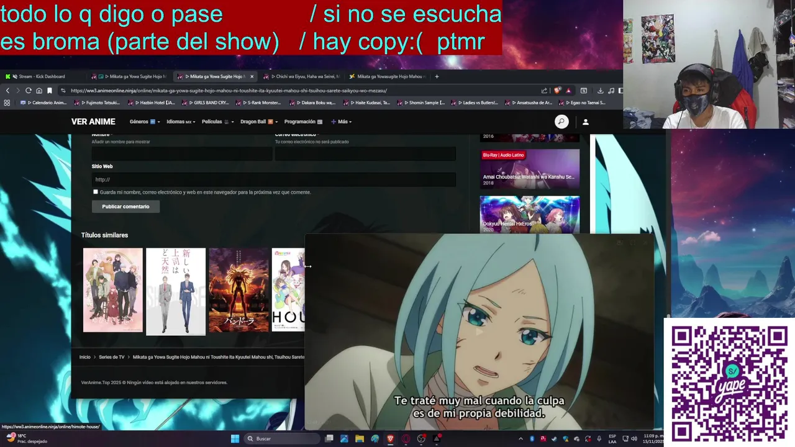
Task: Click the Sitio Web http:// input field
Action: [274, 179]
